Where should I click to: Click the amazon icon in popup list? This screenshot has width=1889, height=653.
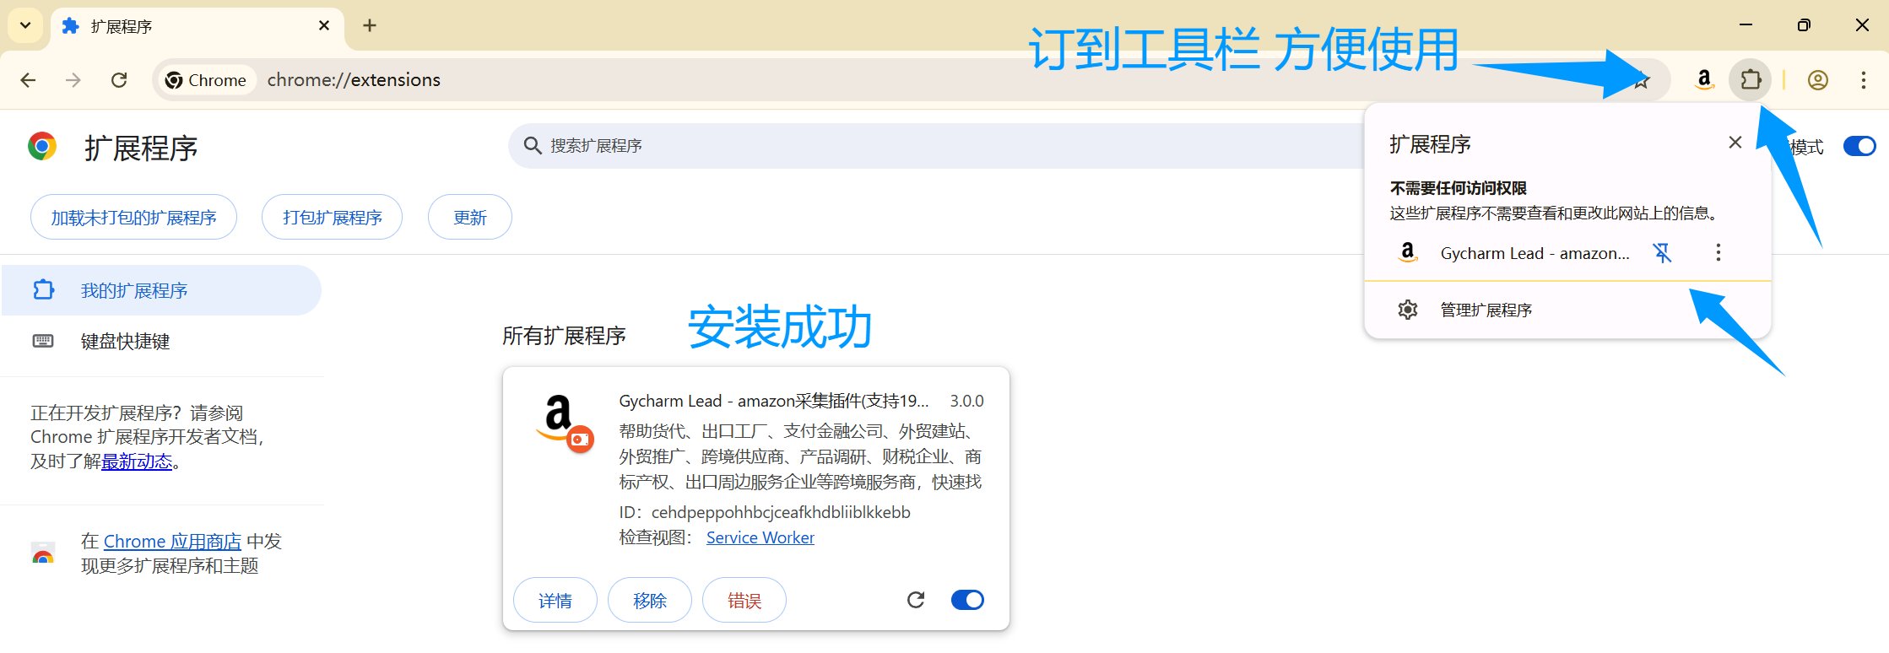pos(1408,252)
